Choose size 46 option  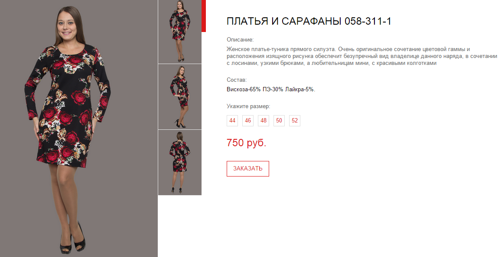point(248,121)
